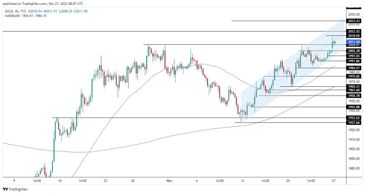Select the high value H2011.91
This screenshot has width=365, height=194.
click(x=50, y=11)
